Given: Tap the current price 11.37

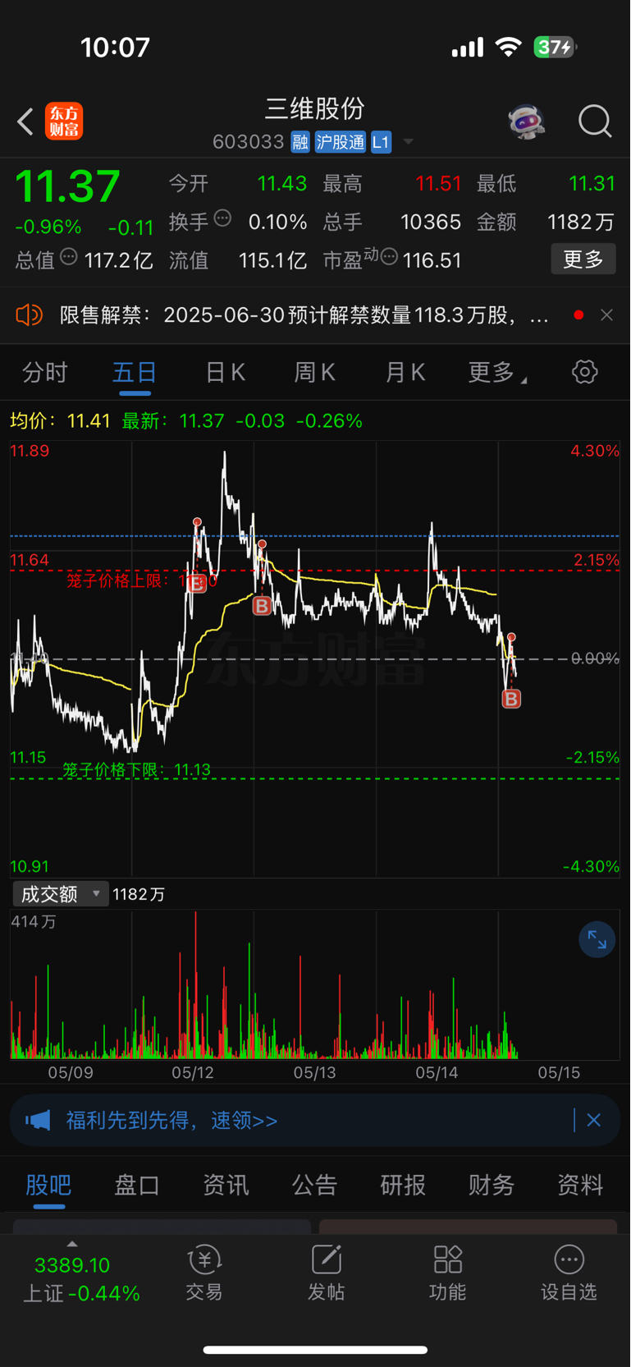Looking at the screenshot, I should click(68, 186).
